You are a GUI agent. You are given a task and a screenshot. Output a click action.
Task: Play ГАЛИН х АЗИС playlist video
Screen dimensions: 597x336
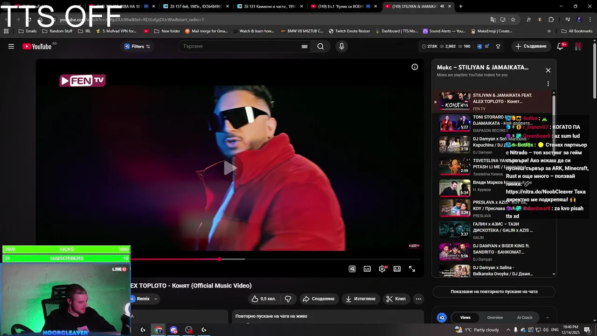492,230
